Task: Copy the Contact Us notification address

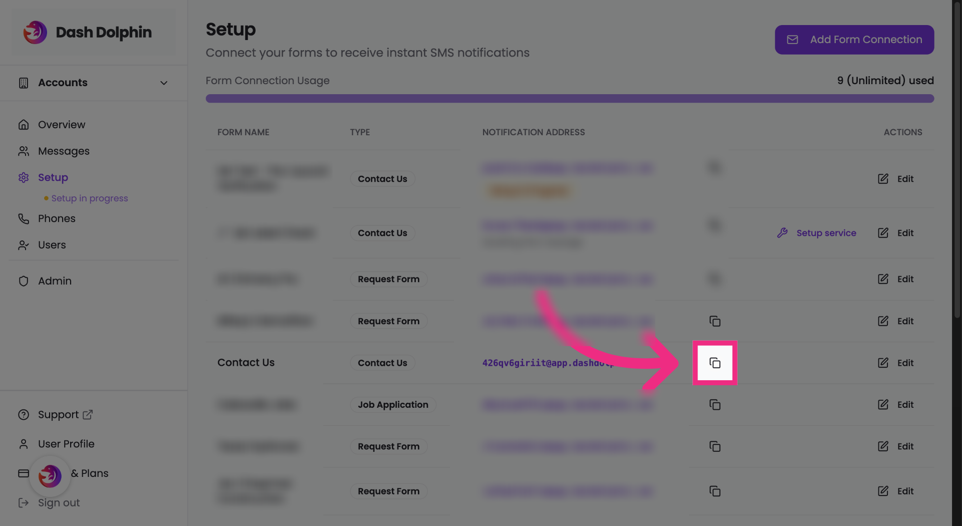Action: (715, 363)
